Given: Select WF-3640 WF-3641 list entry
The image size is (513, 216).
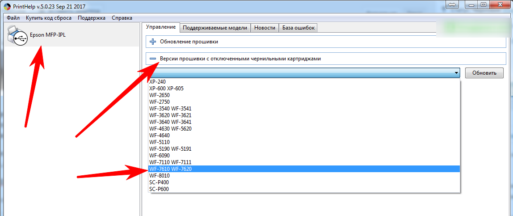Looking at the screenshot, I should tap(171, 122).
